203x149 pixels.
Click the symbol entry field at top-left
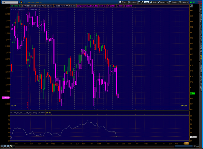pos(10,2)
